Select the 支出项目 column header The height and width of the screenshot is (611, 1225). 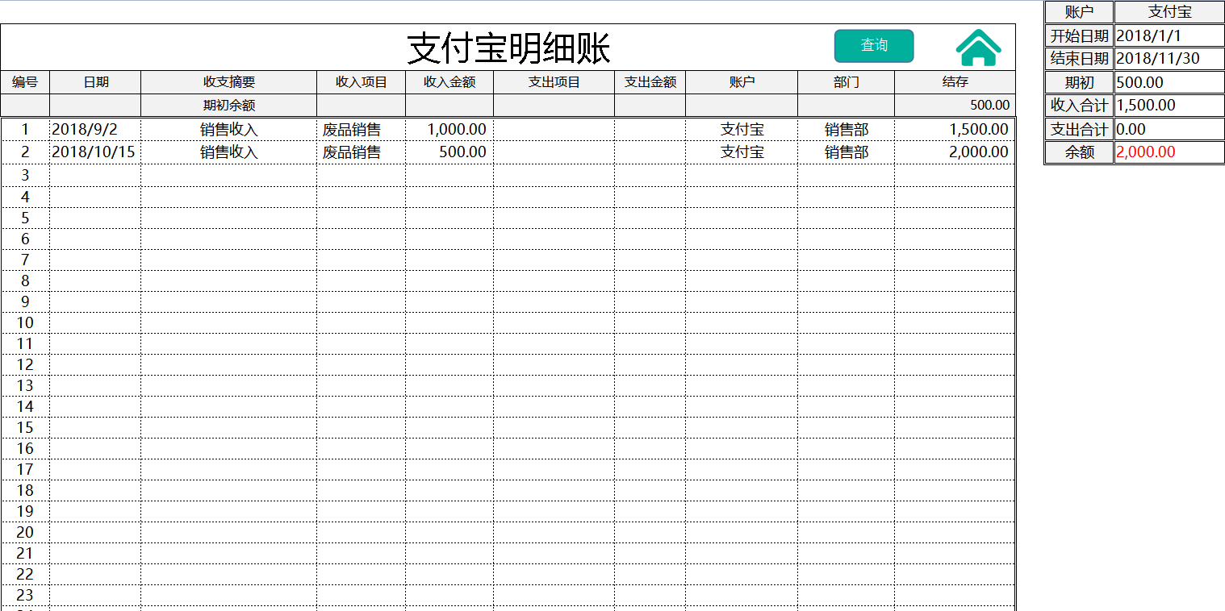pos(554,82)
